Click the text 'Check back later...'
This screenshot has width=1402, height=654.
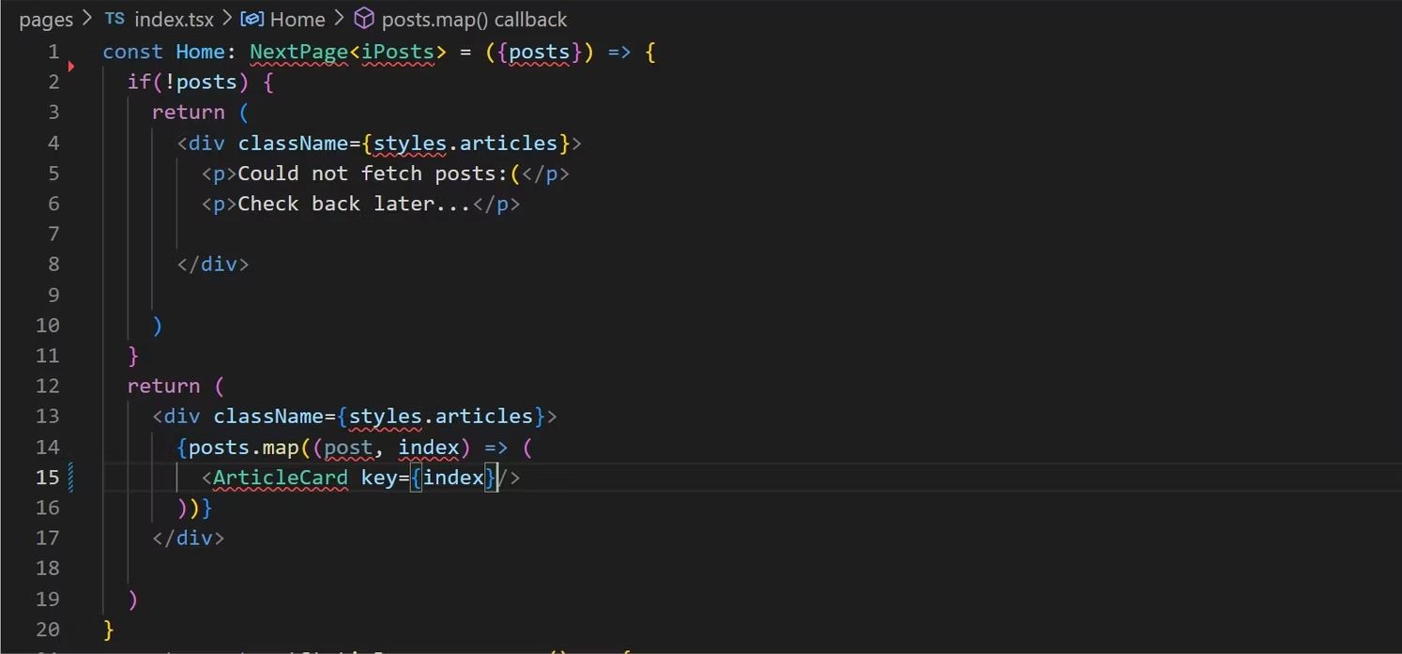[354, 204]
